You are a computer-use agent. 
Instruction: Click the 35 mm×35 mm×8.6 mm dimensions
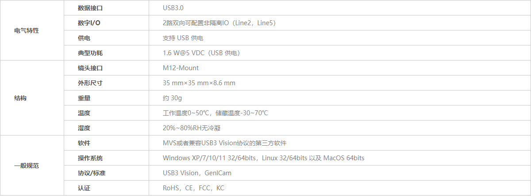point(199,83)
